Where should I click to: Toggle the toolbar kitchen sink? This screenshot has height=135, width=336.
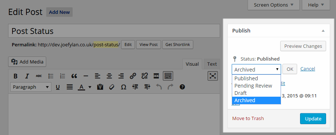click(168, 76)
